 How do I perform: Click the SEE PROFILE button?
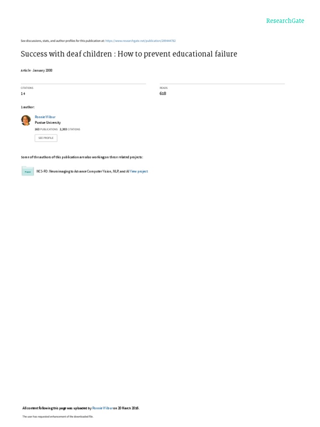(46, 138)
